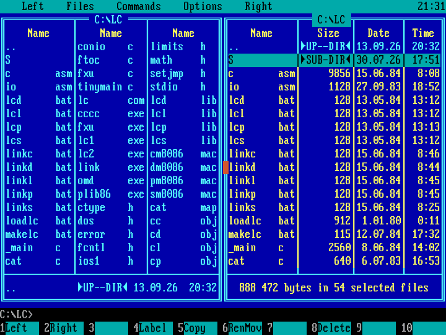Select the fcntl h file
Viewport: 446px width, 335px height.
tap(111, 247)
